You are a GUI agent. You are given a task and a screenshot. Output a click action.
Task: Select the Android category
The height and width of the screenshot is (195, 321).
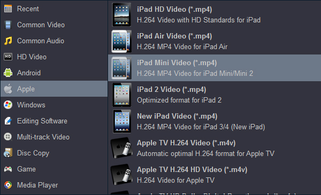54,73
